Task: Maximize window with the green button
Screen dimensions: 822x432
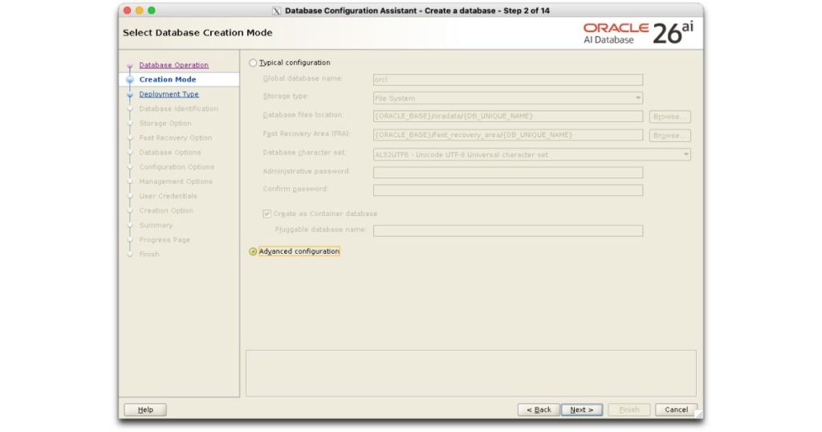Action: click(x=152, y=10)
